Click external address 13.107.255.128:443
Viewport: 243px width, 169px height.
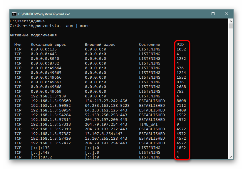pyautogui.click(x=106, y=138)
